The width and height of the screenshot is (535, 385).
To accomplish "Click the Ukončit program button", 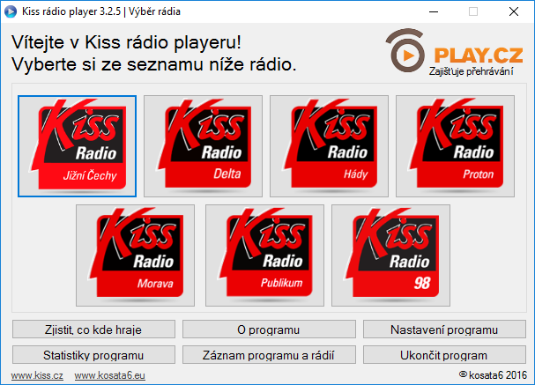I will [444, 355].
